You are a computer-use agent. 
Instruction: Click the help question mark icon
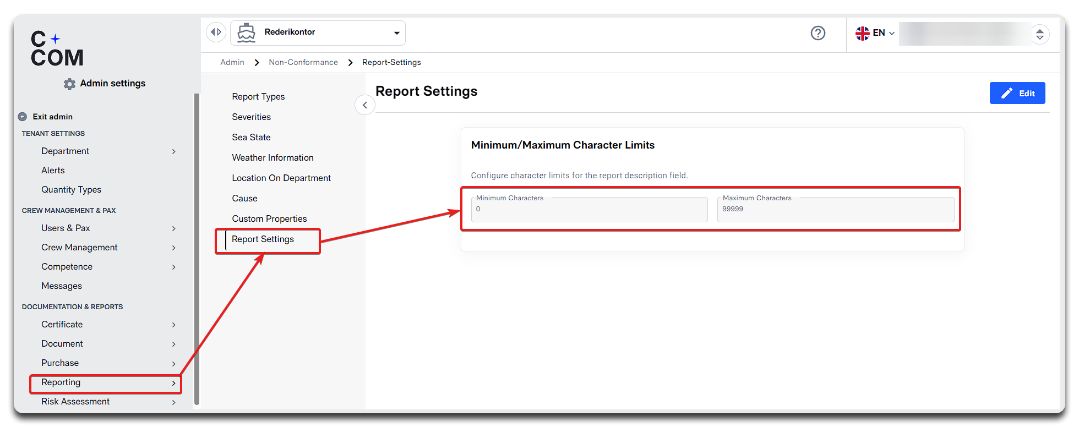point(818,33)
